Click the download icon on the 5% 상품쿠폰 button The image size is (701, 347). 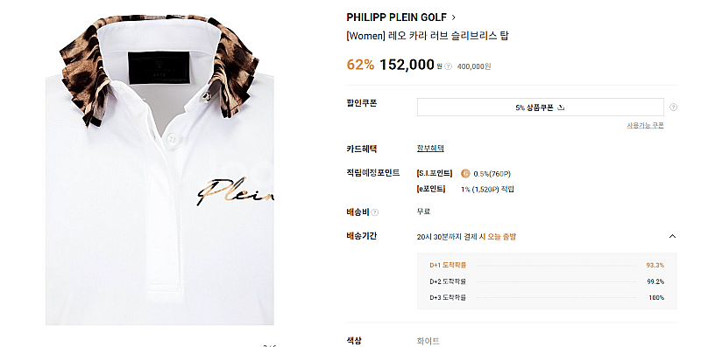click(x=561, y=108)
